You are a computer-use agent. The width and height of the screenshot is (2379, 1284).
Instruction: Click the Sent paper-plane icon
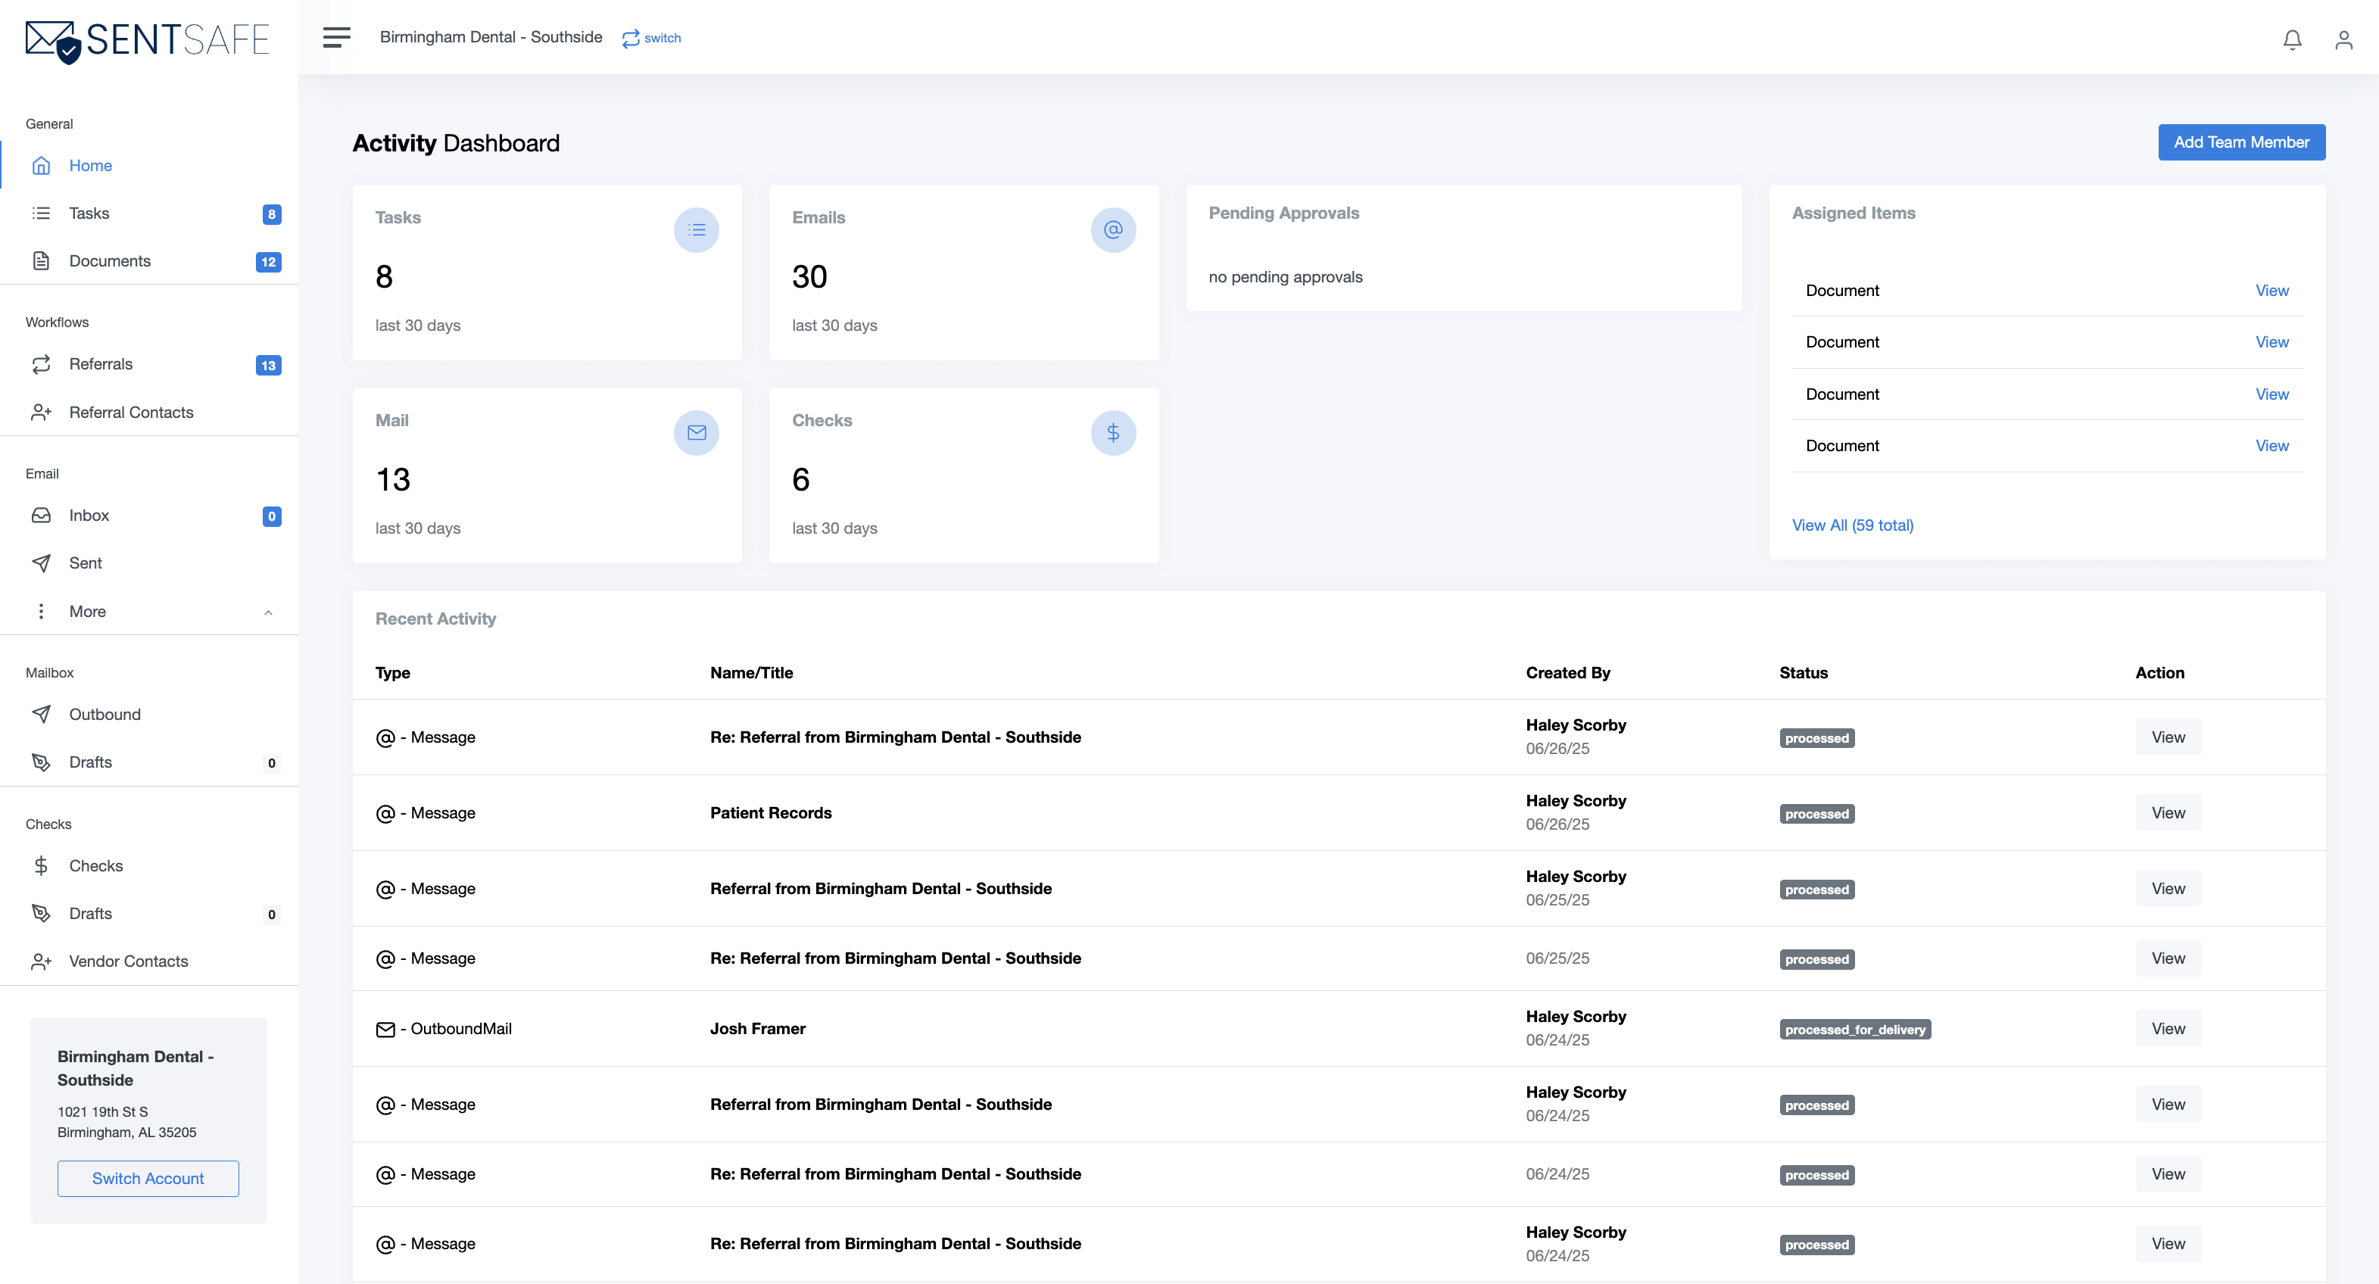coord(41,563)
